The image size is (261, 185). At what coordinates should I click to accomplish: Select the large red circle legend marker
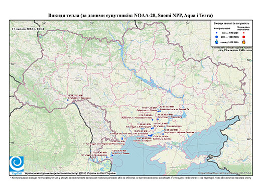(243, 37)
